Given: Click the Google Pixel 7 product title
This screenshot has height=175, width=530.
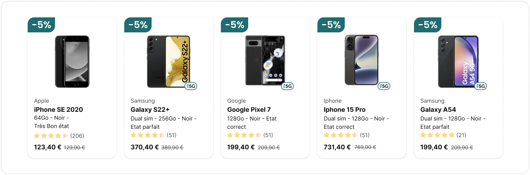Looking at the screenshot, I should tap(249, 109).
